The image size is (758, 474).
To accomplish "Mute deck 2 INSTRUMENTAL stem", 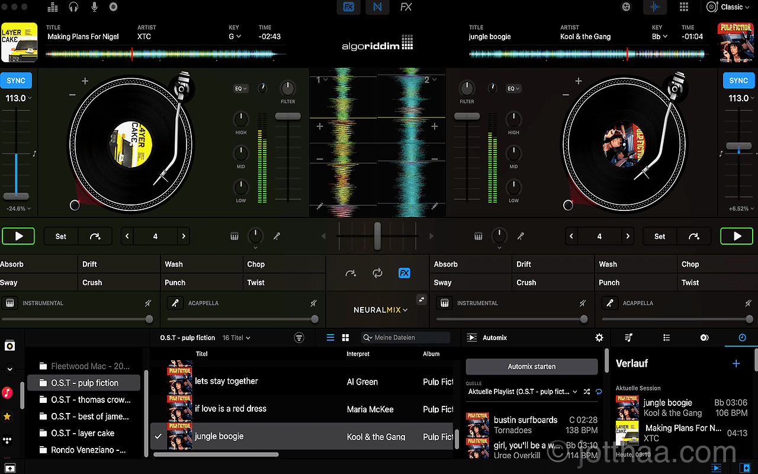I will click(583, 303).
